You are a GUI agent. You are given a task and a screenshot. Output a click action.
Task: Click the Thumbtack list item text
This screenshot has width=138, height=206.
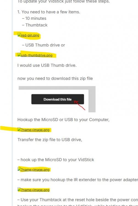point(36,25)
